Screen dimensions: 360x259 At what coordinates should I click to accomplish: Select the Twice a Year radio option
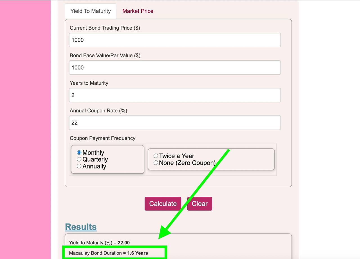click(156, 156)
